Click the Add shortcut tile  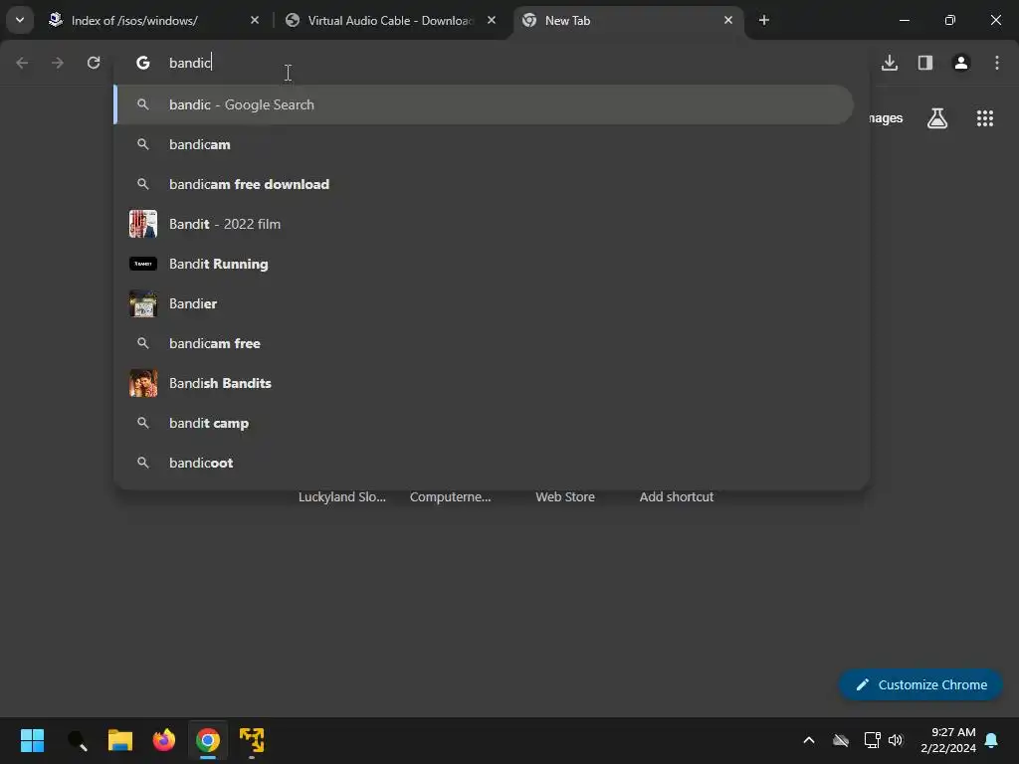677,497
